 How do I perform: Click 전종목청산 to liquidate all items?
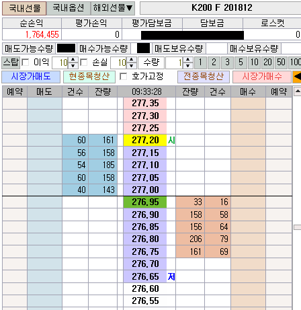[x=204, y=77]
